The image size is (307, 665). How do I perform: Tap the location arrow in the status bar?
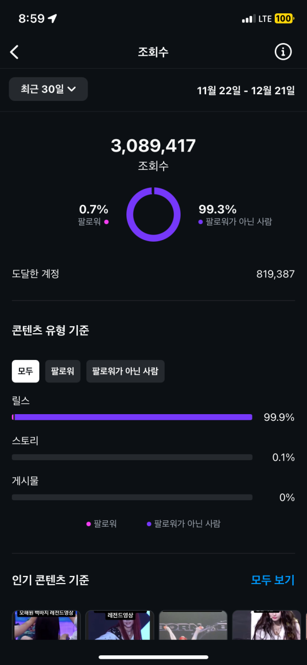[x=53, y=18]
